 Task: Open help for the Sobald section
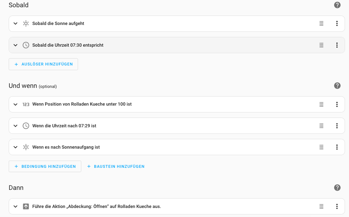[x=337, y=5]
